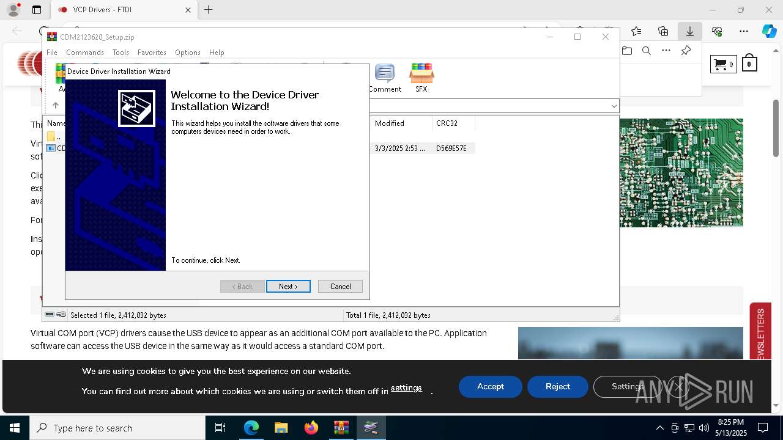Screen dimensions: 783x440
Task: Open the volume control in system tray
Action: pyautogui.click(x=704, y=428)
